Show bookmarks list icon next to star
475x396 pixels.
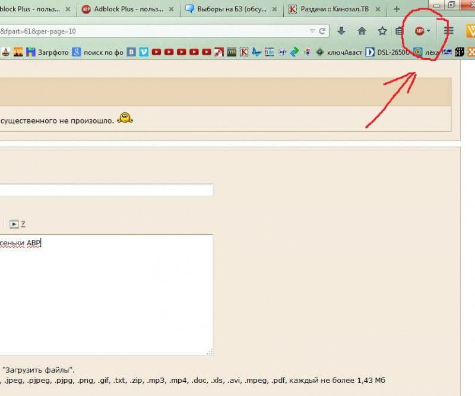point(400,31)
